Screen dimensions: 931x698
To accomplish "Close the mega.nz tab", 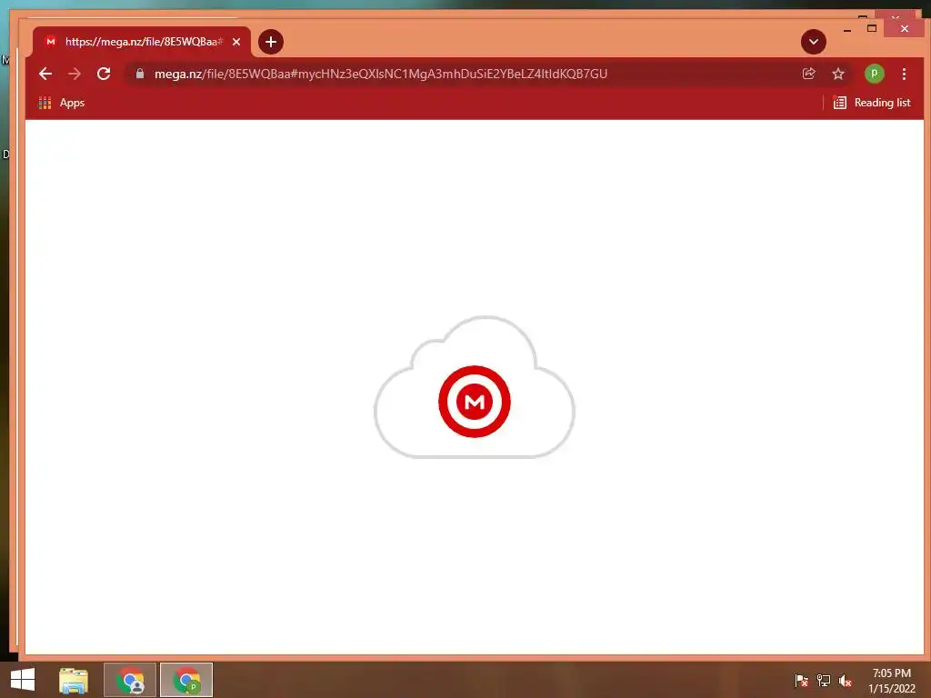I will (x=236, y=42).
